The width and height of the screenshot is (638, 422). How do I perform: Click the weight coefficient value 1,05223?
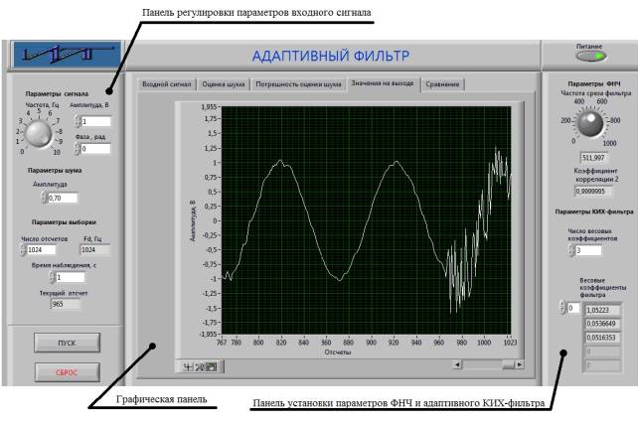603,310
